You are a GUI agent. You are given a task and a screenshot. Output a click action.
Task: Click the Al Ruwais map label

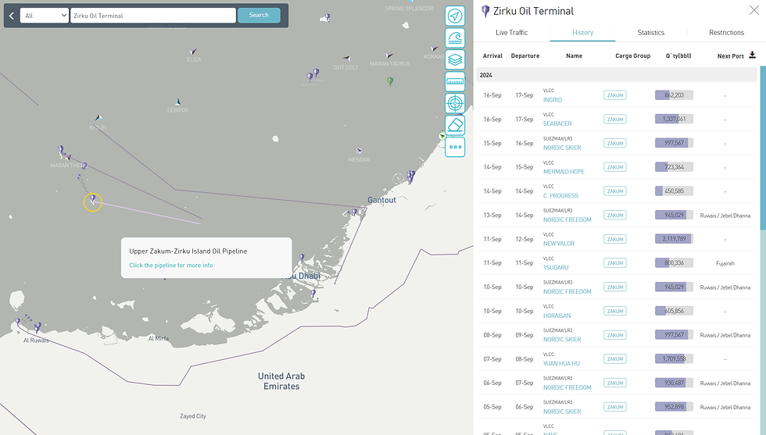(x=36, y=341)
